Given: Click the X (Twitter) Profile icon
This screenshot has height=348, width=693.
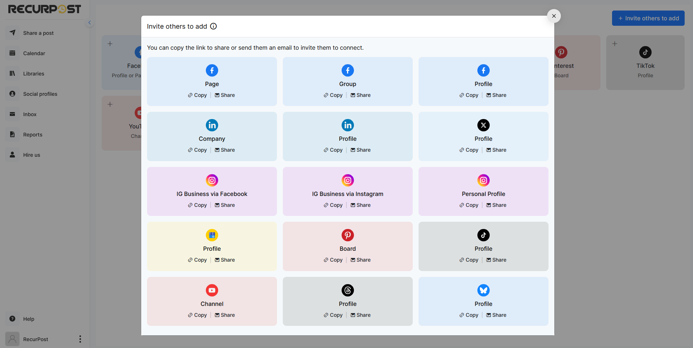Looking at the screenshot, I should pos(484,125).
